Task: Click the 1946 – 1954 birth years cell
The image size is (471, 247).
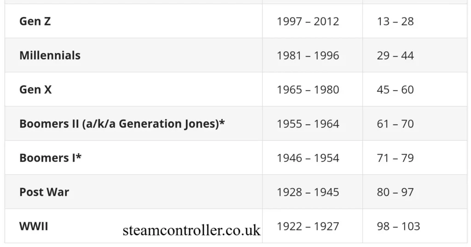Action: pyautogui.click(x=308, y=158)
